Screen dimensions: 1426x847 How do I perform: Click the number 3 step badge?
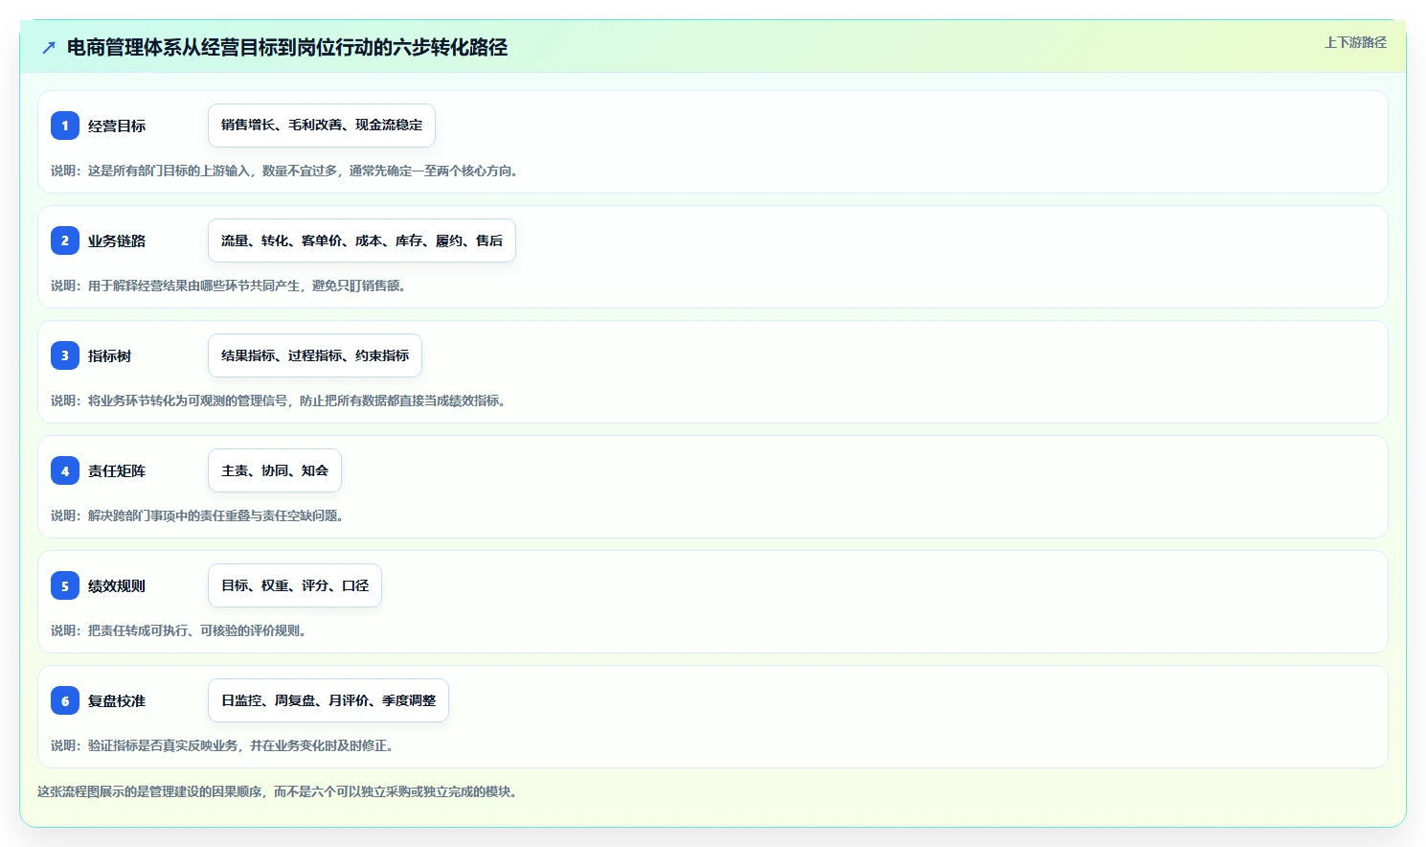click(x=65, y=355)
